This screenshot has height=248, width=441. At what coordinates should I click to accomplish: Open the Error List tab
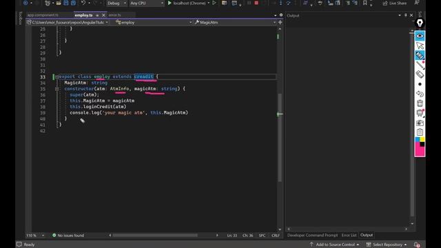349,235
